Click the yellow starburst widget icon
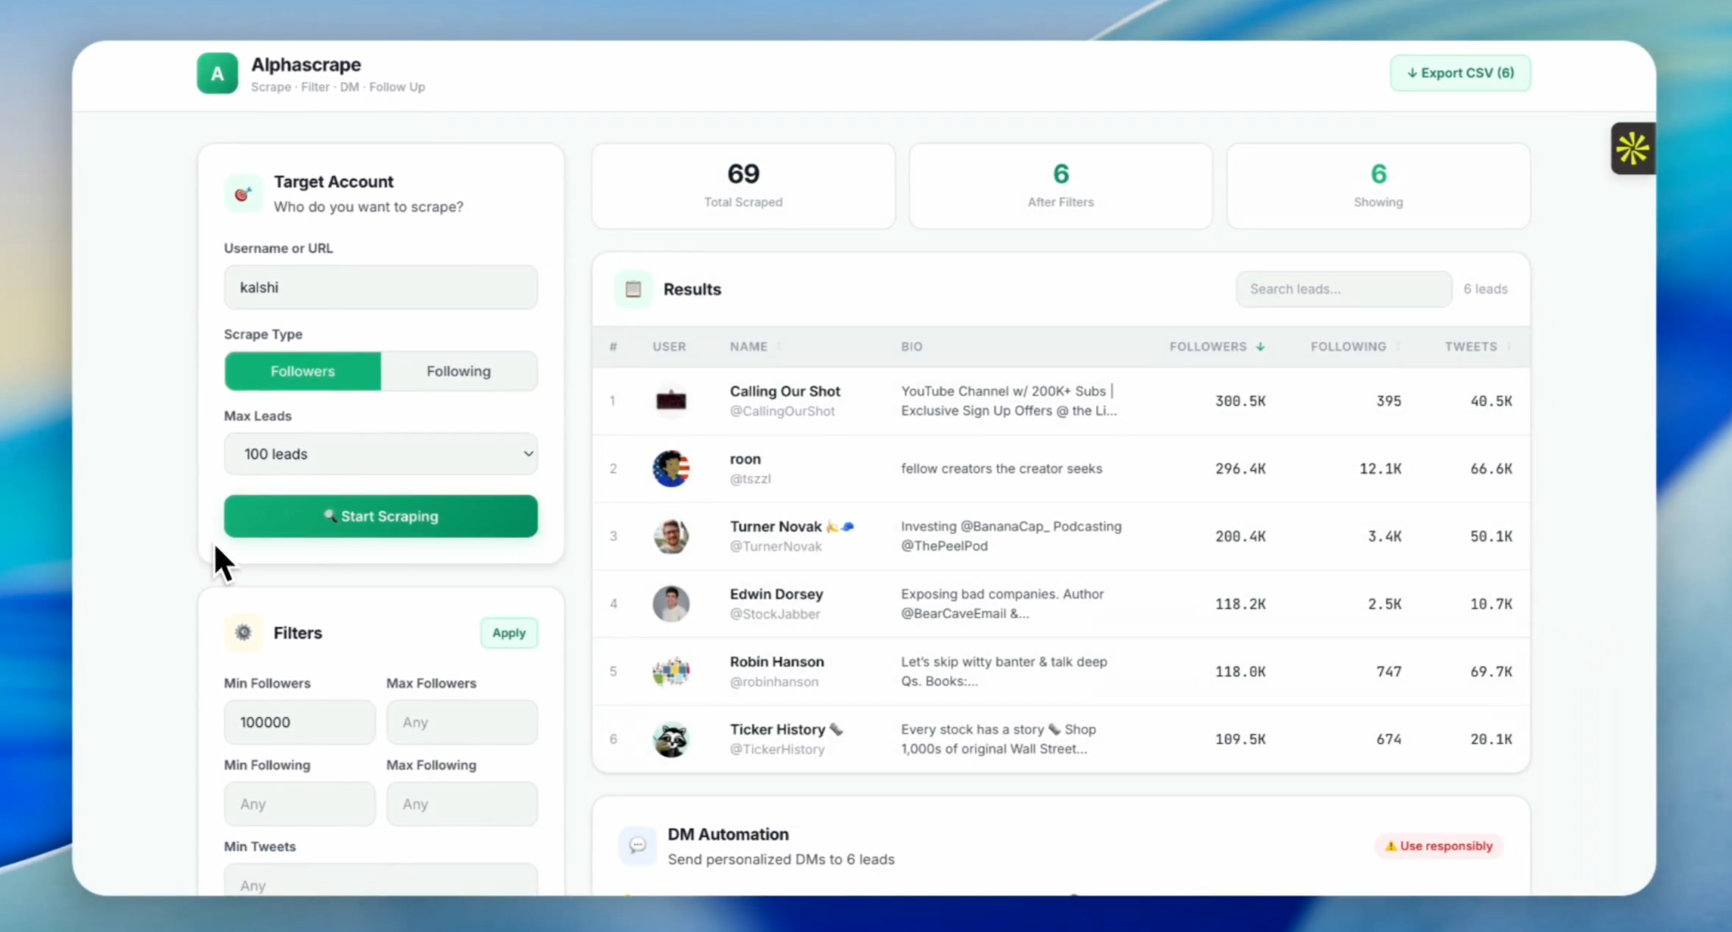The width and height of the screenshot is (1732, 932). [1632, 148]
